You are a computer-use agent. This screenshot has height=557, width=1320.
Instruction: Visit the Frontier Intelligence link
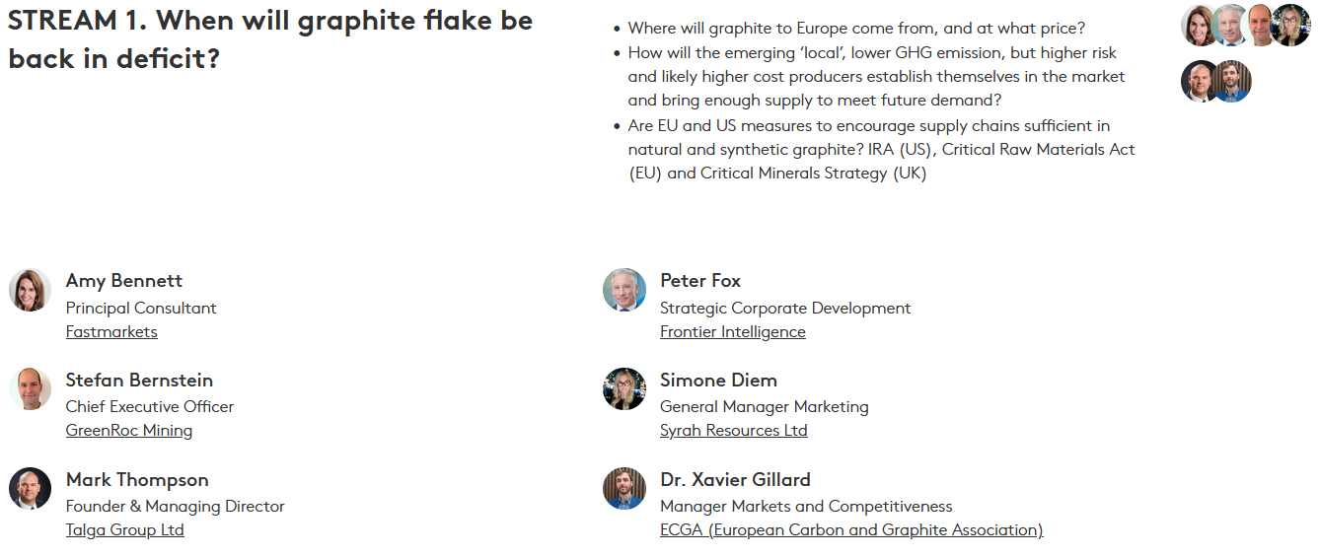732,332
